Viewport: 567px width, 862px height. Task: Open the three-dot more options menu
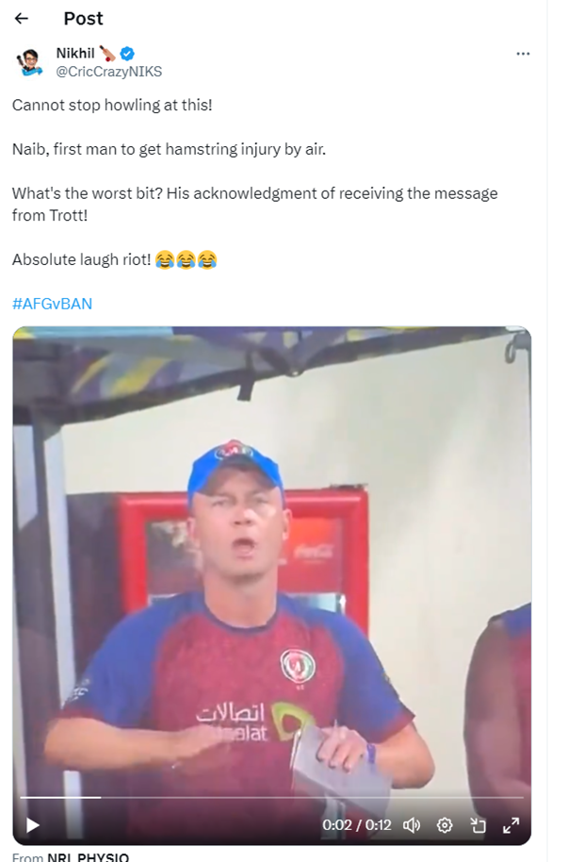point(523,54)
